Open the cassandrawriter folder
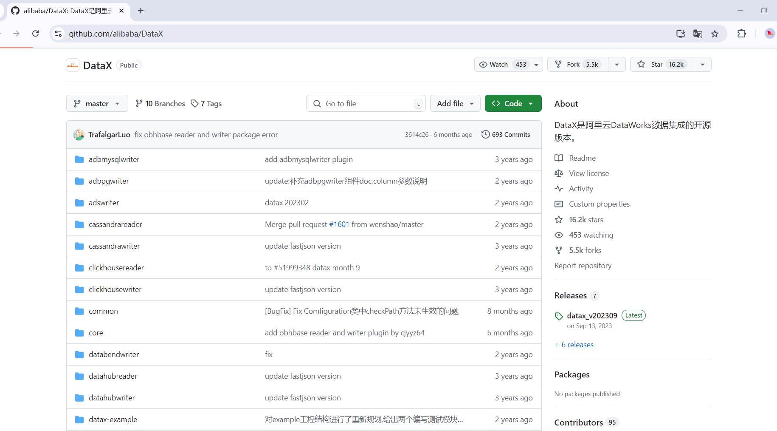Viewport: 777px width, 431px height. pos(114,246)
